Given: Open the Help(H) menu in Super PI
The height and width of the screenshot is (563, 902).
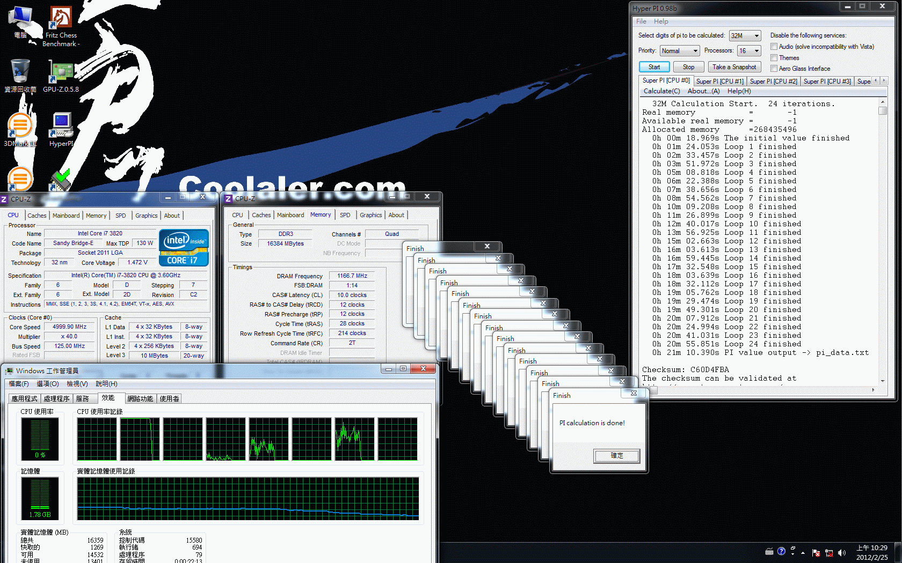Looking at the screenshot, I should [x=739, y=91].
